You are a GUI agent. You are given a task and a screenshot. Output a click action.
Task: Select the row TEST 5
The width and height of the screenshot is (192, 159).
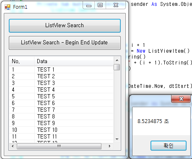point(61,96)
